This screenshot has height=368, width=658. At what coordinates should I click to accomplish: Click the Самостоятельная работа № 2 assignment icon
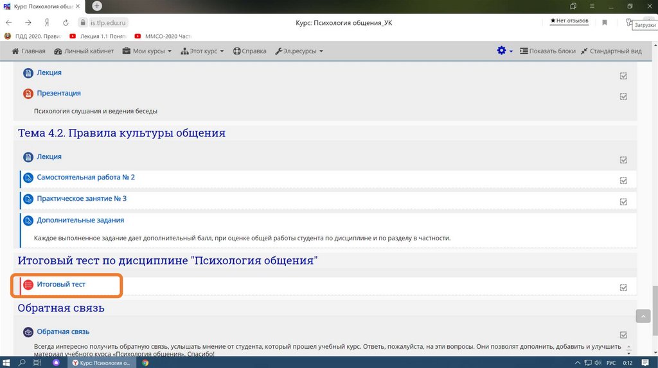tap(28, 178)
